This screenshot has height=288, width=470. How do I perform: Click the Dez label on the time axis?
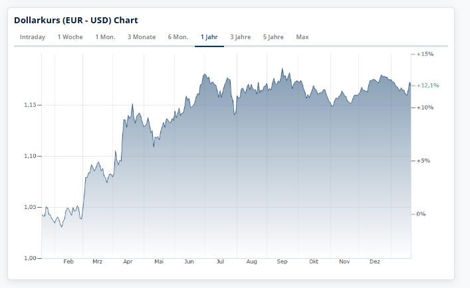pyautogui.click(x=375, y=262)
